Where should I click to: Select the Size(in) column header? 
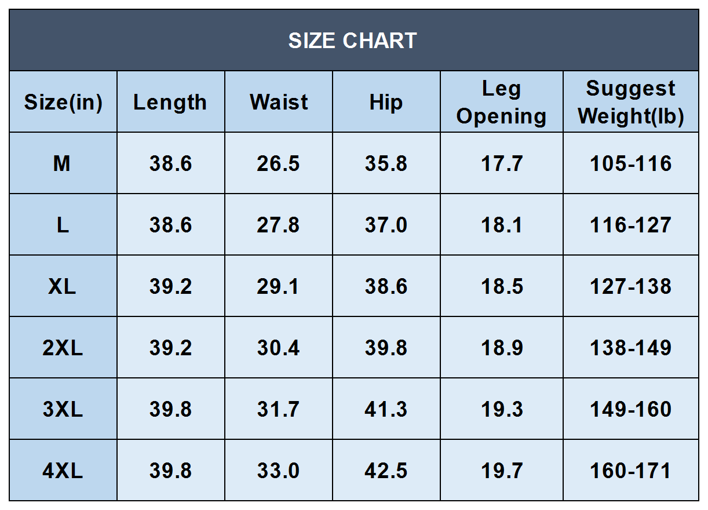[x=63, y=103]
